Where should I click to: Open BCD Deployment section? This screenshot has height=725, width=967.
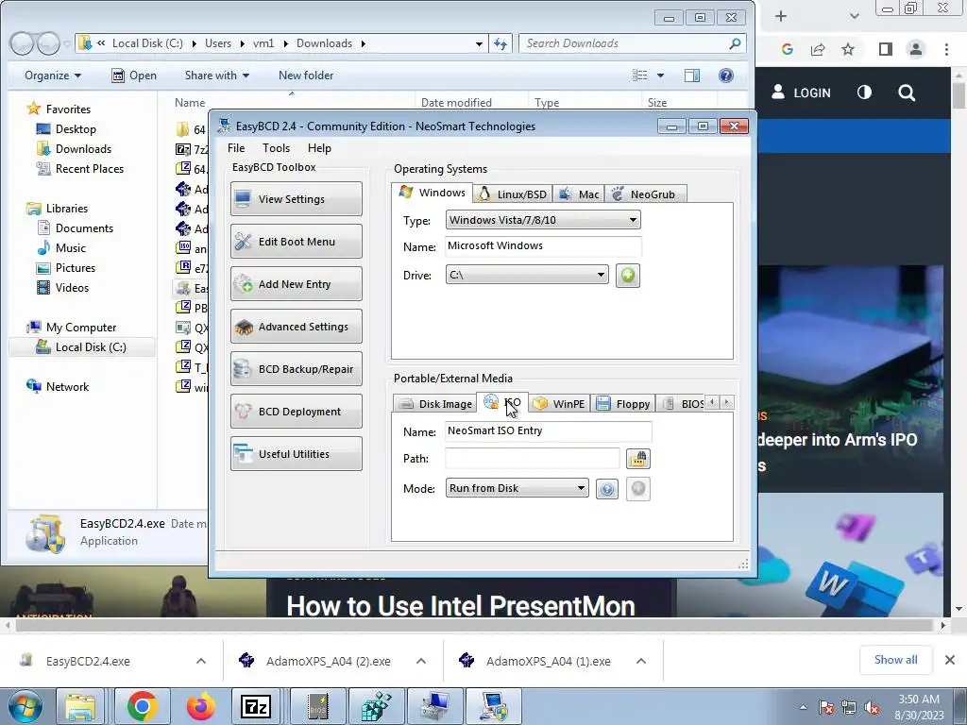point(296,412)
